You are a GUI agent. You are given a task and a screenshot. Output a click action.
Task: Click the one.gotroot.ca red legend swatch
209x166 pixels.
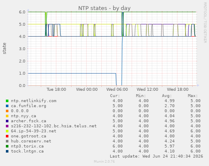point(7,136)
